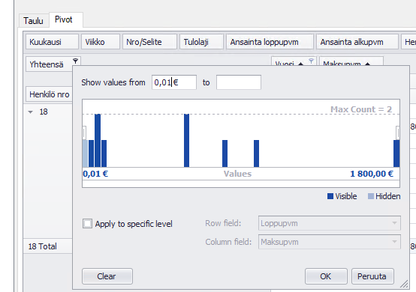Click the Clear button
The width and height of the screenshot is (416, 292).
tap(107, 276)
